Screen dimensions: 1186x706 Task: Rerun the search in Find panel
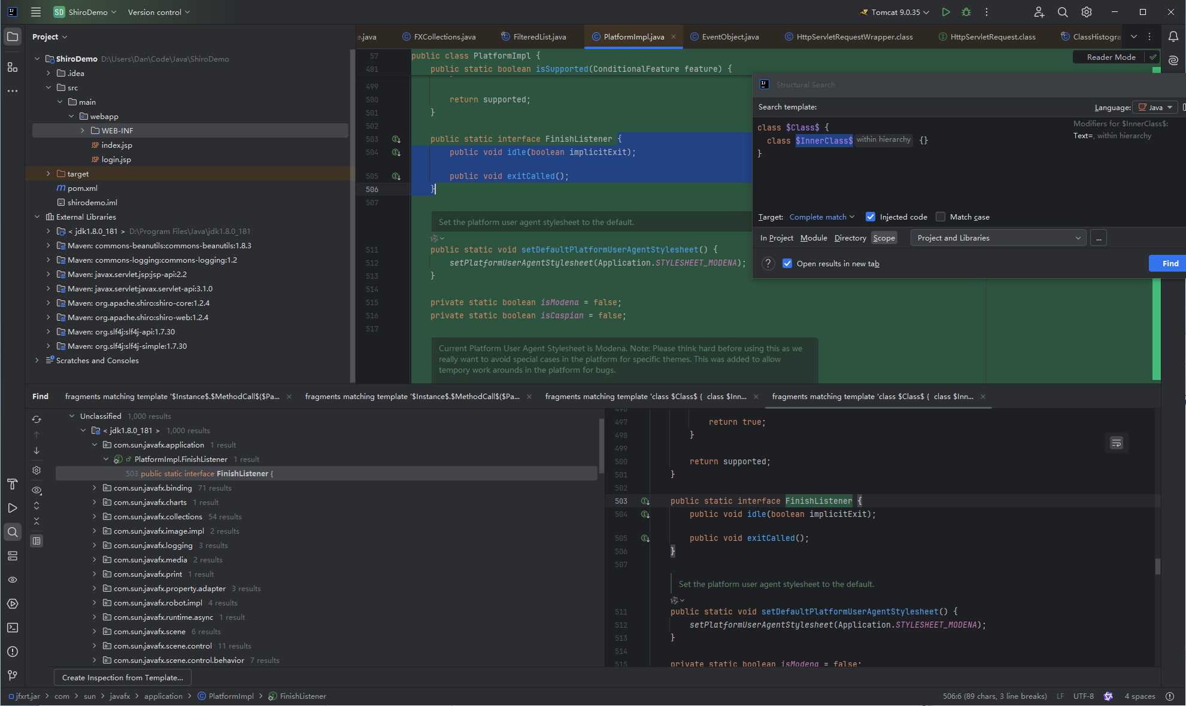37,419
